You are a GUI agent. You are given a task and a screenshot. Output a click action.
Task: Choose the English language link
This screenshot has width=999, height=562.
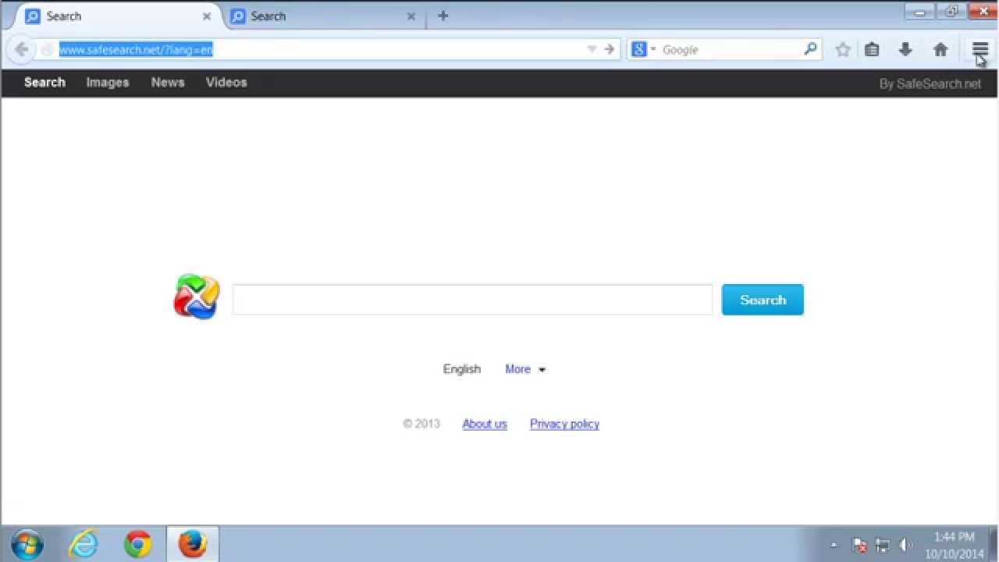(462, 369)
